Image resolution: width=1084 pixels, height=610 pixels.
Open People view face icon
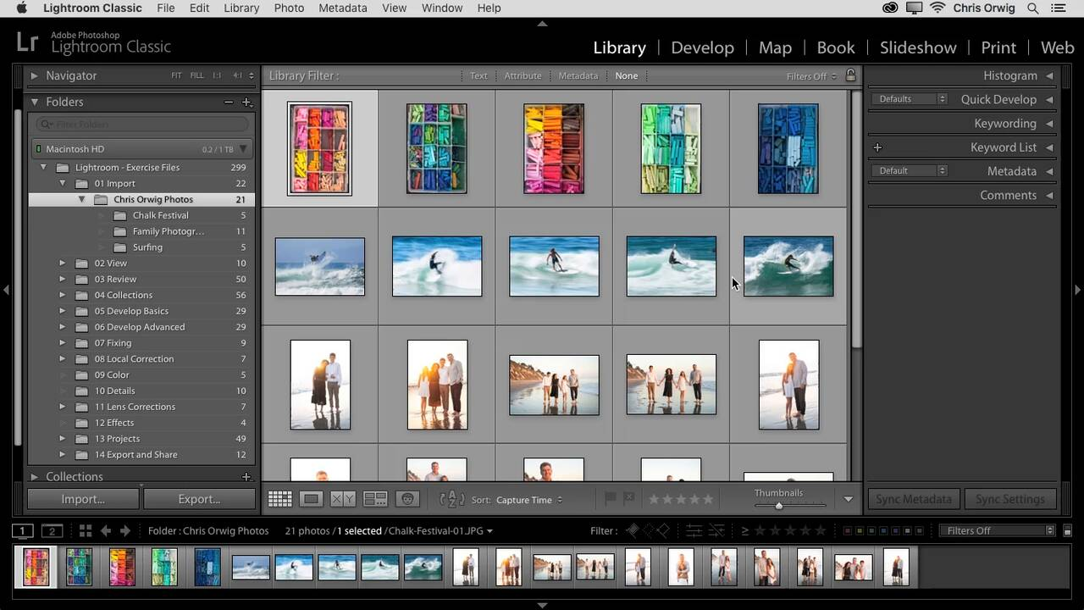tap(407, 499)
